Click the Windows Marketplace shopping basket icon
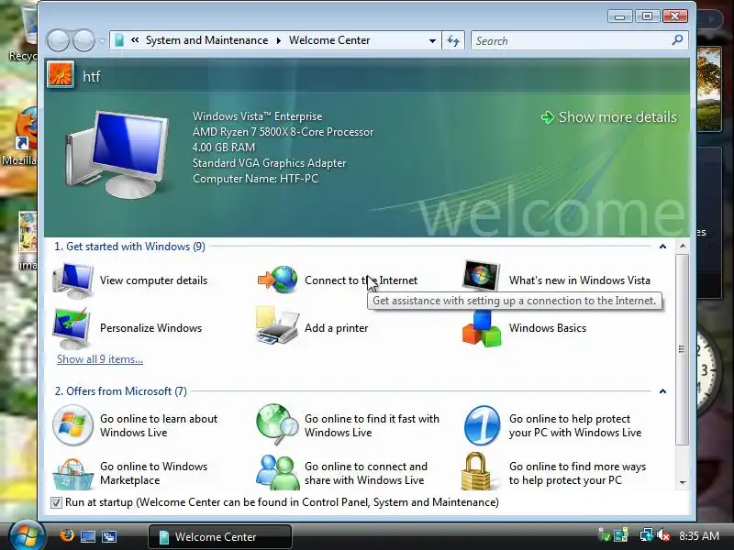The width and height of the screenshot is (734, 550). click(72, 474)
